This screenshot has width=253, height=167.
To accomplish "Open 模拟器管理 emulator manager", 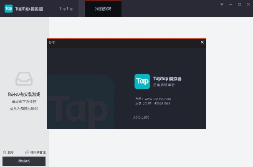I will (35, 152).
